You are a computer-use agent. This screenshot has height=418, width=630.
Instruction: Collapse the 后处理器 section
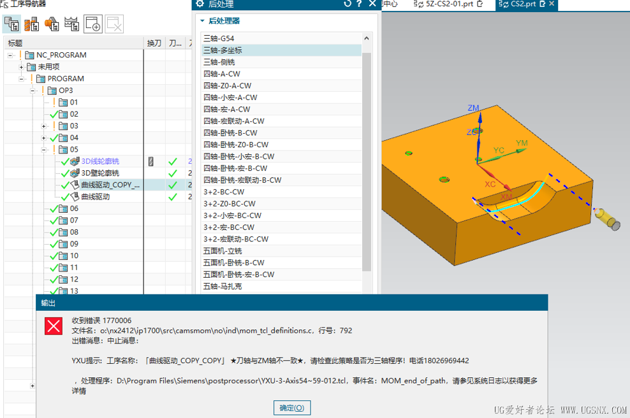click(x=203, y=21)
